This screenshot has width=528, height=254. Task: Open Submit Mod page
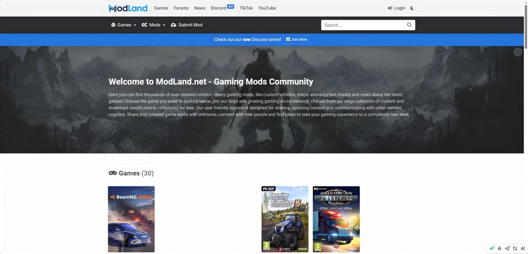coord(187,25)
